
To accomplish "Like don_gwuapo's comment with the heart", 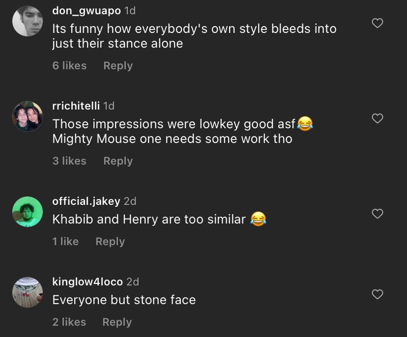I will pos(377,23).
